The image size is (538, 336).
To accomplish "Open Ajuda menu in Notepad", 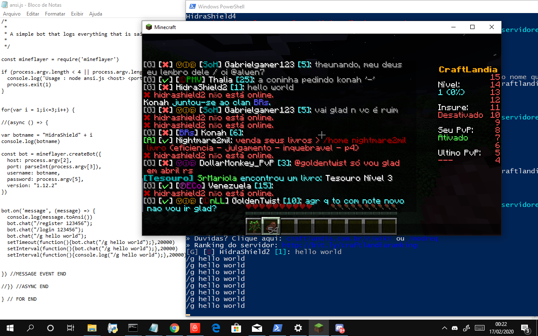I will (95, 14).
